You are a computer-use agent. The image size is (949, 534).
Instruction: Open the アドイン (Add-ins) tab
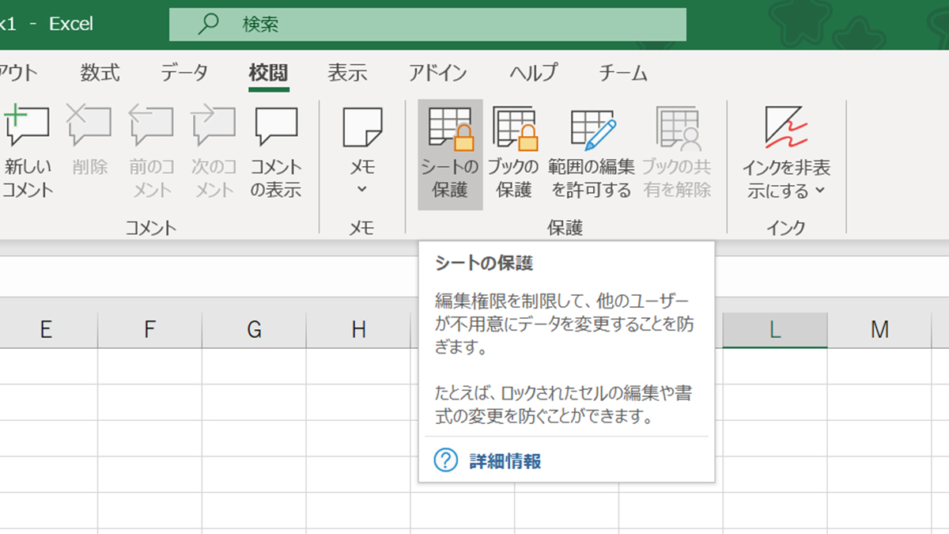[x=437, y=74]
